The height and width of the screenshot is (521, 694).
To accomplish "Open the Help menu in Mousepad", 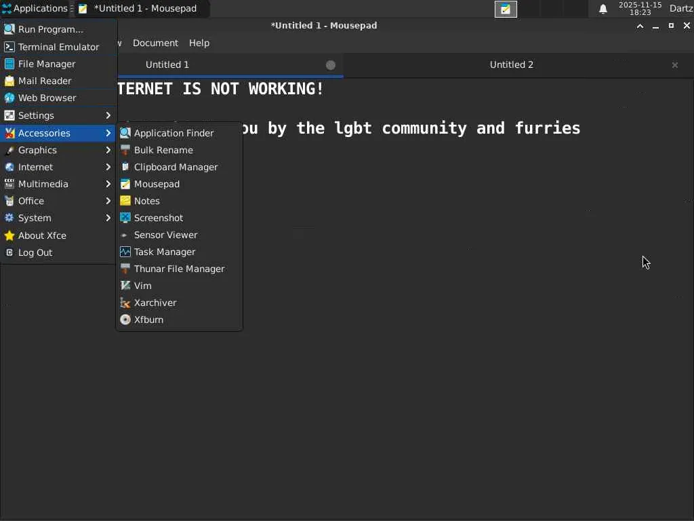I will pos(199,43).
